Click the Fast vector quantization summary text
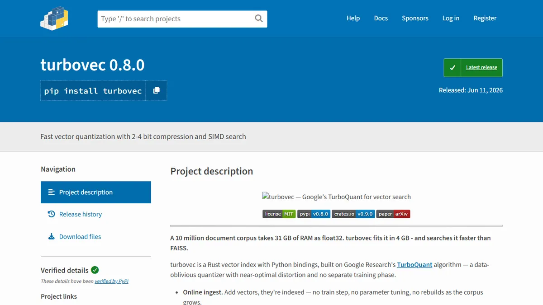 143,136
